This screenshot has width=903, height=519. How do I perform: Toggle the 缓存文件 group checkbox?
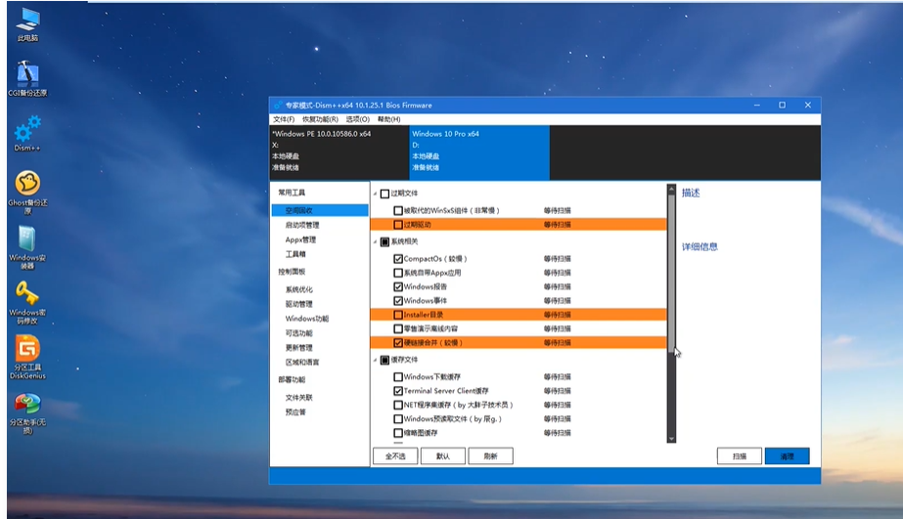click(385, 360)
